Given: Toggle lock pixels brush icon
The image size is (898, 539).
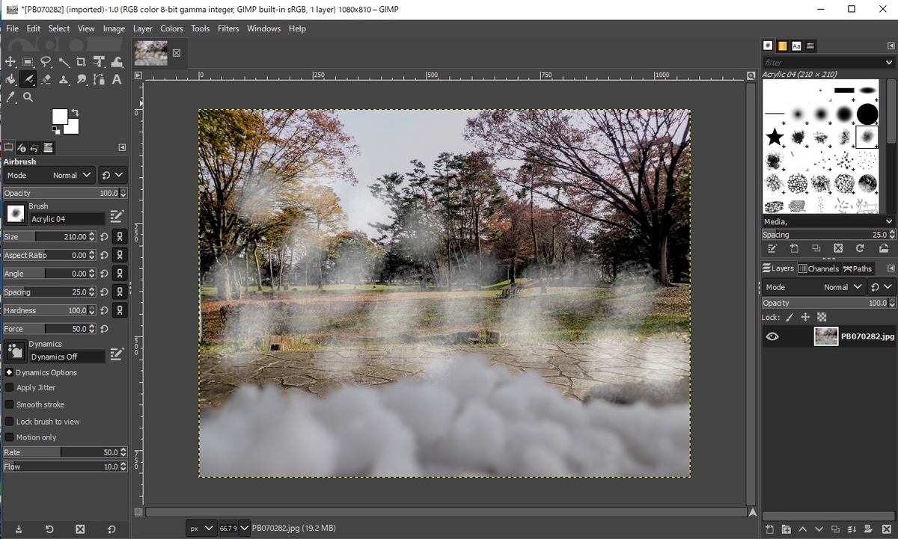Looking at the screenshot, I should tap(789, 317).
